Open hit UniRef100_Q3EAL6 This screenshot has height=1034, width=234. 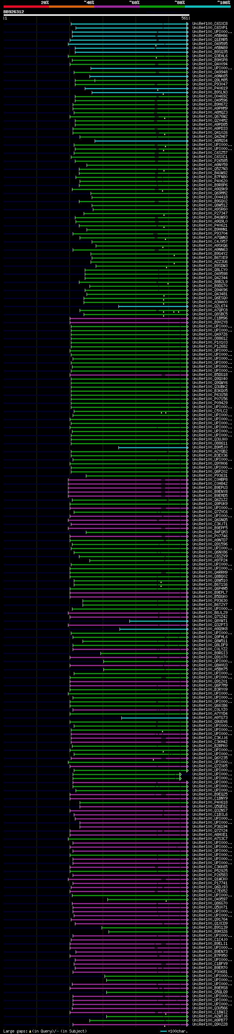(x=210, y=56)
